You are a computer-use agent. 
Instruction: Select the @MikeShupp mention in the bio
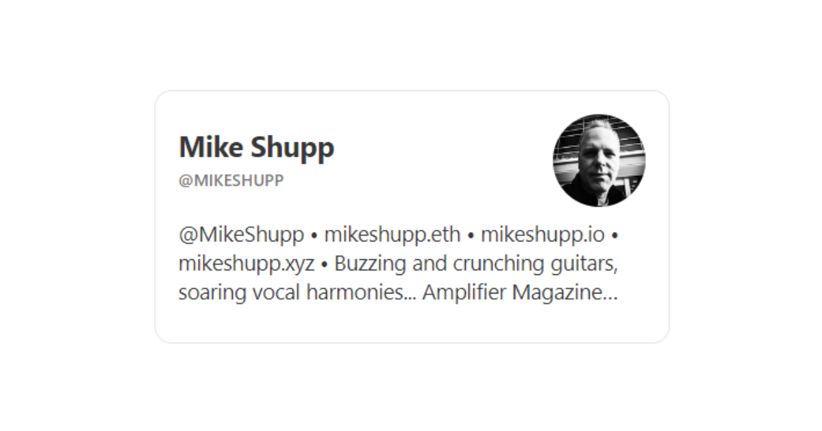241,235
